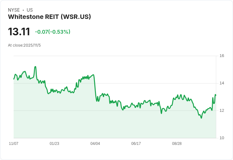Select the 04/04 date on x-axis

coord(95,144)
